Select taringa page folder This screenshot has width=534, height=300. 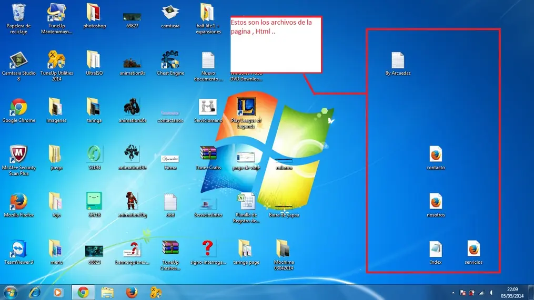246,250
